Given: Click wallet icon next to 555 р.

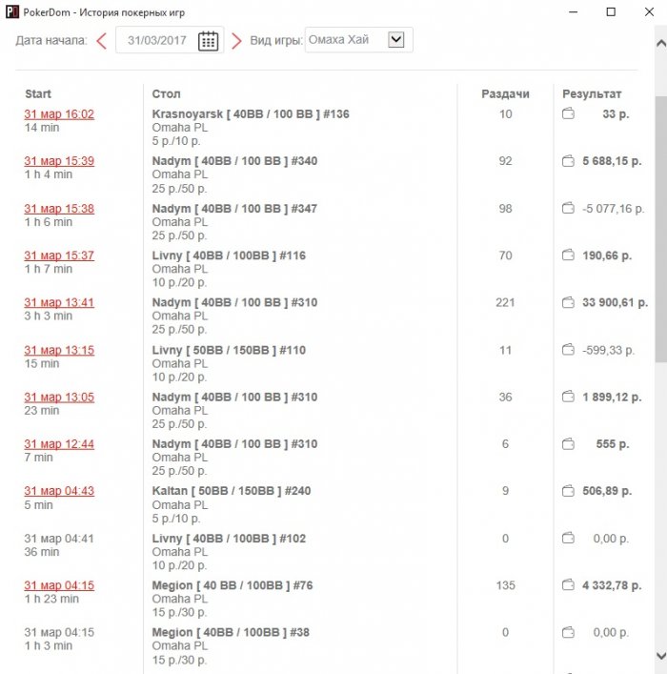Looking at the screenshot, I should 568,443.
